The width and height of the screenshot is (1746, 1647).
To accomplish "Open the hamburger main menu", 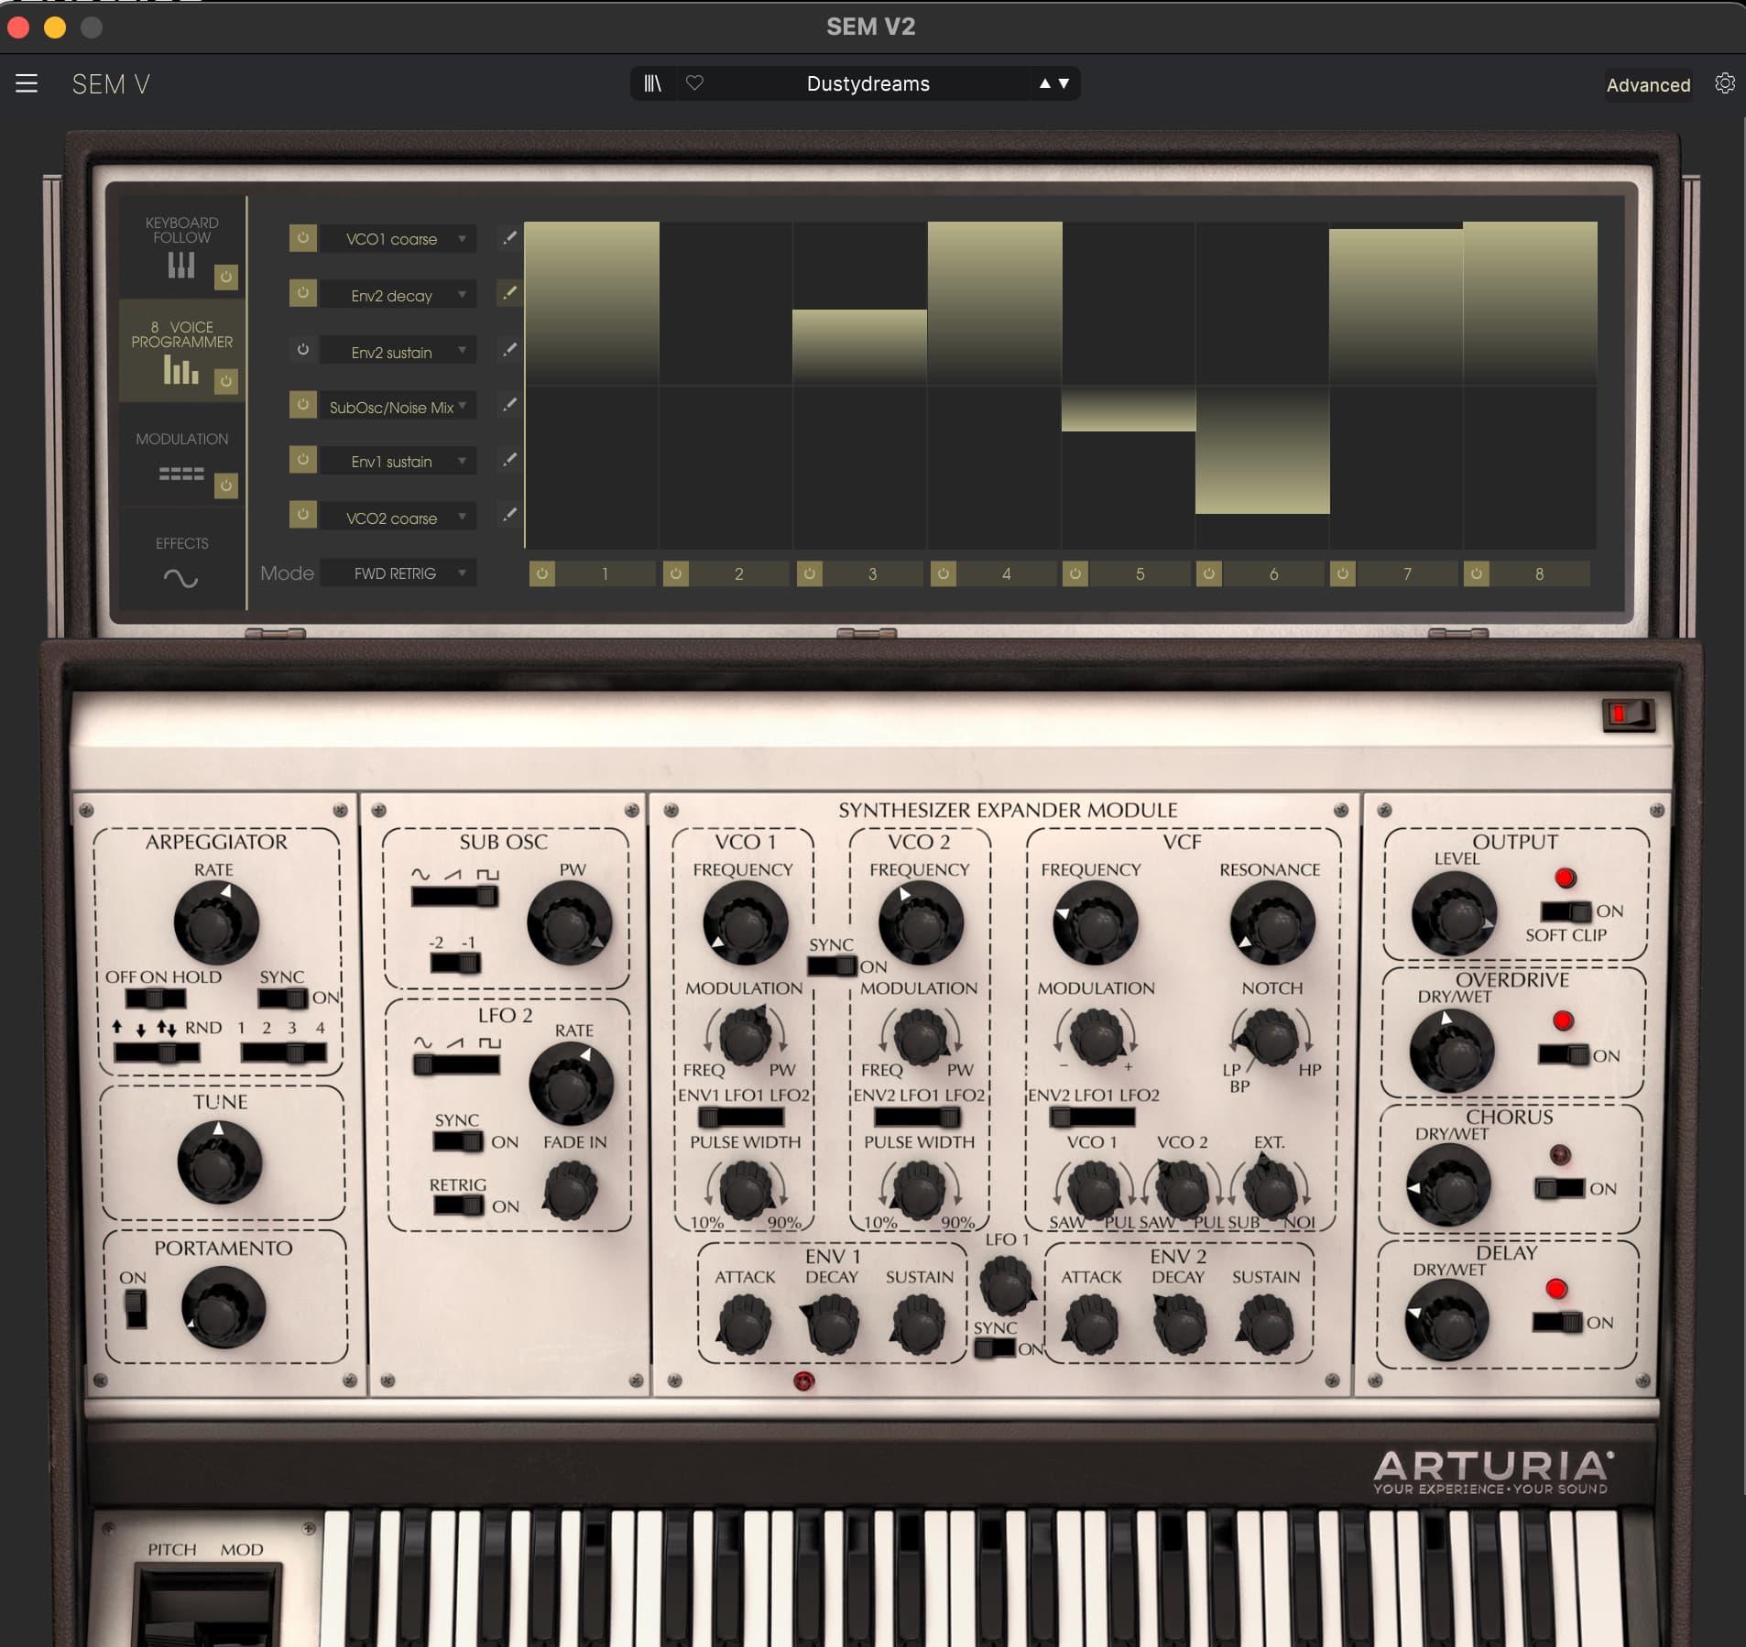I will [x=27, y=83].
